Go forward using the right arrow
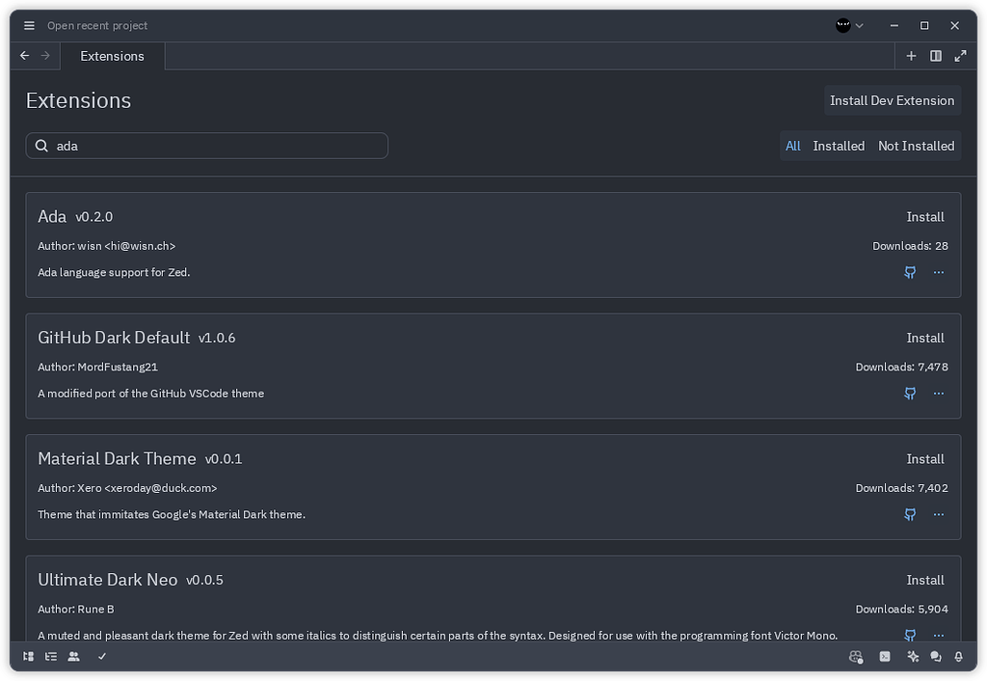Screen dimensions: 987x681 (x=45, y=55)
